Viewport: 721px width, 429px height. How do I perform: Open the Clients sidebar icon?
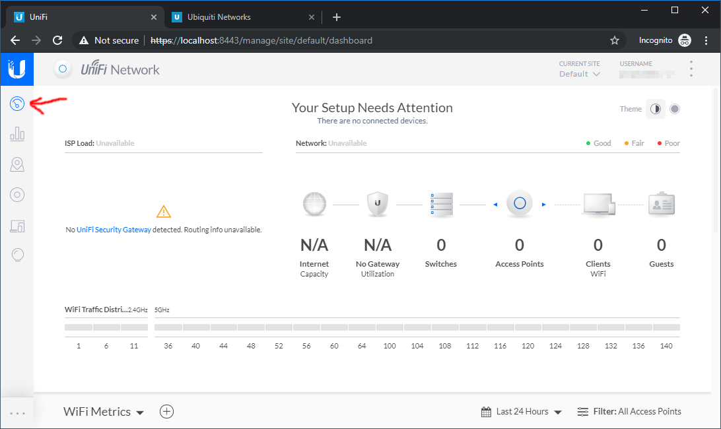[17, 226]
